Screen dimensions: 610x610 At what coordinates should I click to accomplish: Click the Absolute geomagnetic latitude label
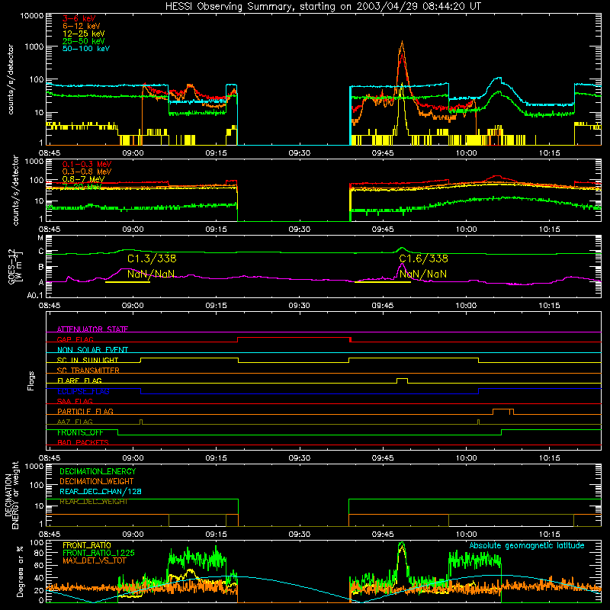[x=527, y=545]
